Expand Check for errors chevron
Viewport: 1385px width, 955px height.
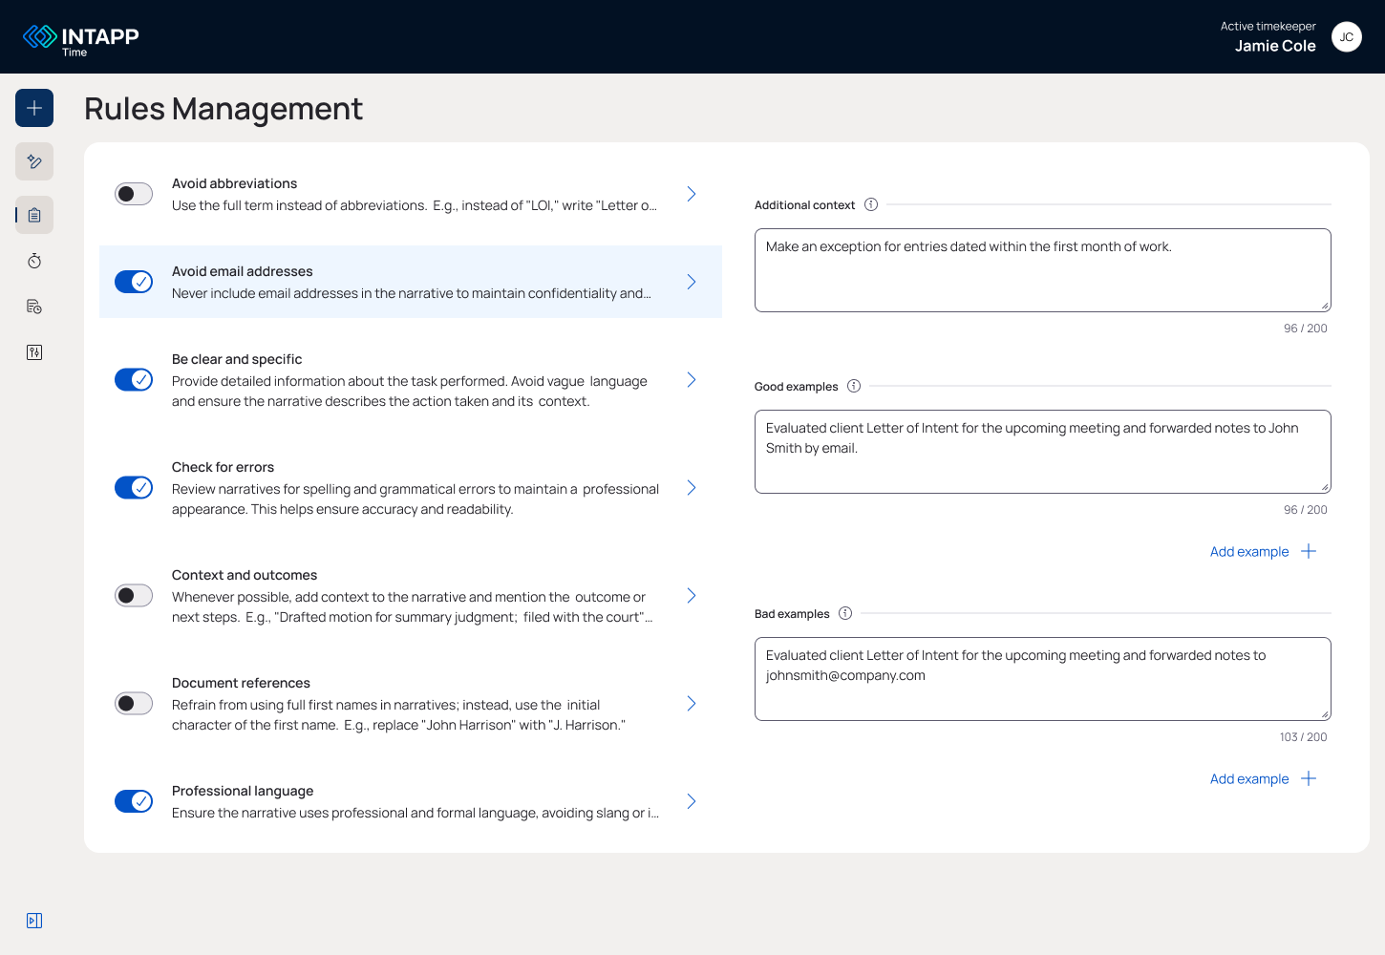(x=692, y=487)
